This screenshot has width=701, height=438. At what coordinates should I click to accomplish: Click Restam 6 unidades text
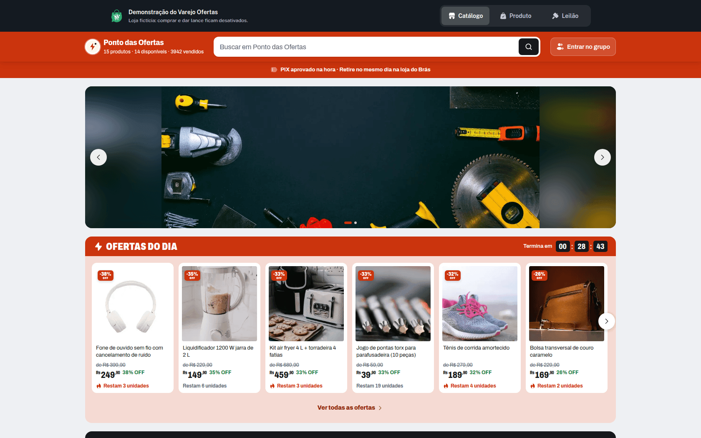(x=204, y=386)
